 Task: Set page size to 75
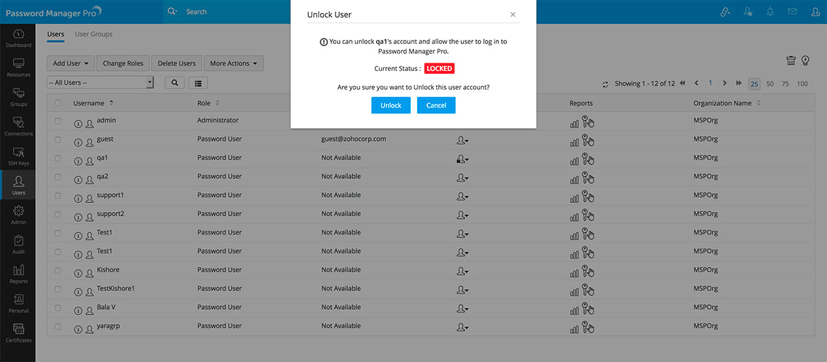(786, 84)
